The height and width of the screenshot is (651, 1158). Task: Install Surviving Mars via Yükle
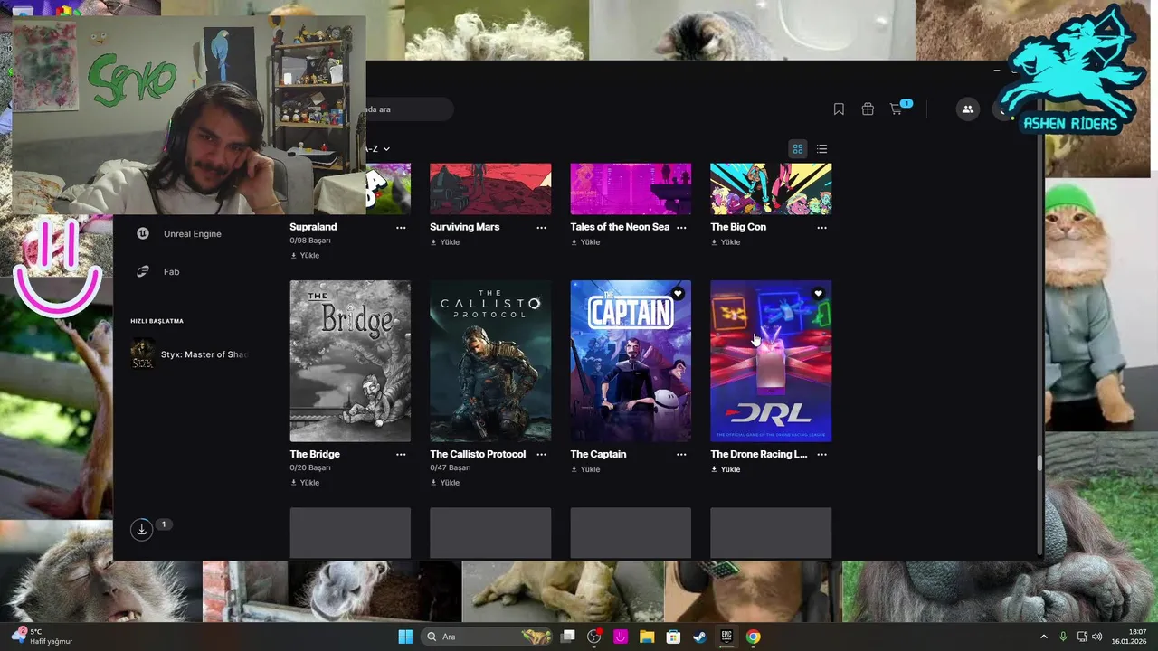445,242
